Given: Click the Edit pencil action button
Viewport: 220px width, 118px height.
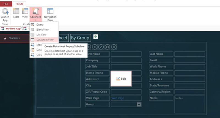Looking at the screenshot, I should tap(101, 47).
